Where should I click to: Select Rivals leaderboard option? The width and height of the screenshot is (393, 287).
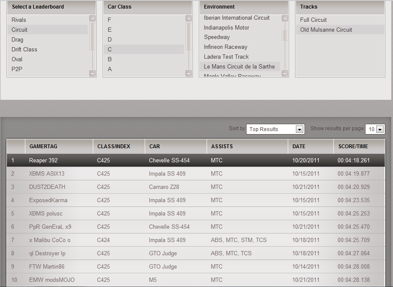click(19, 20)
